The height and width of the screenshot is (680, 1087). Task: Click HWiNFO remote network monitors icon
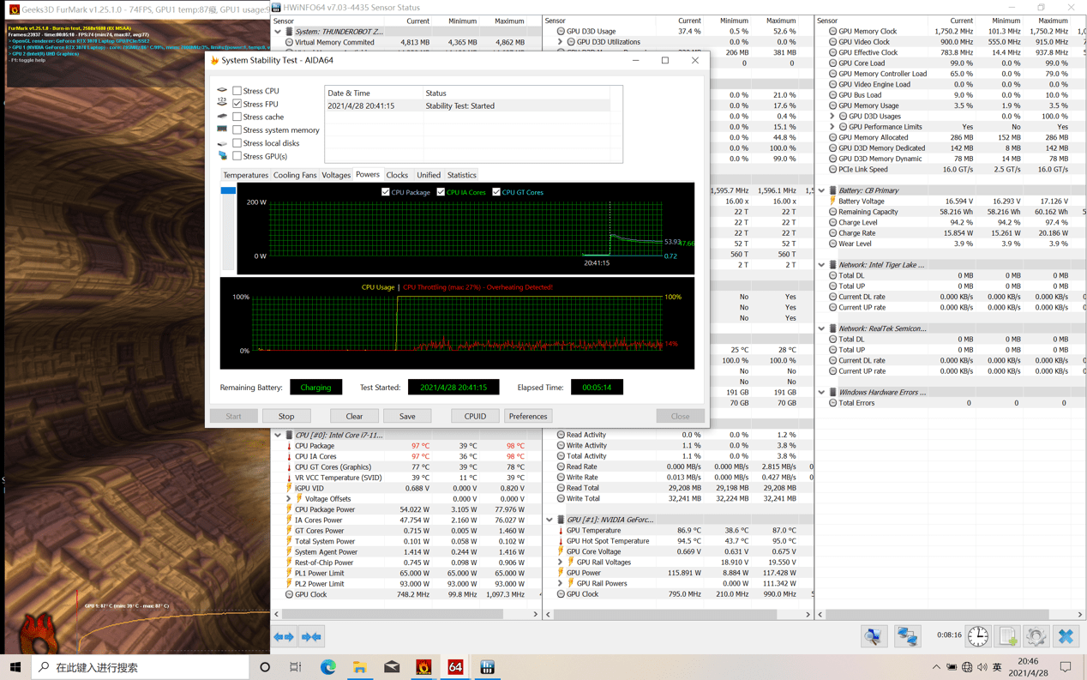907,636
